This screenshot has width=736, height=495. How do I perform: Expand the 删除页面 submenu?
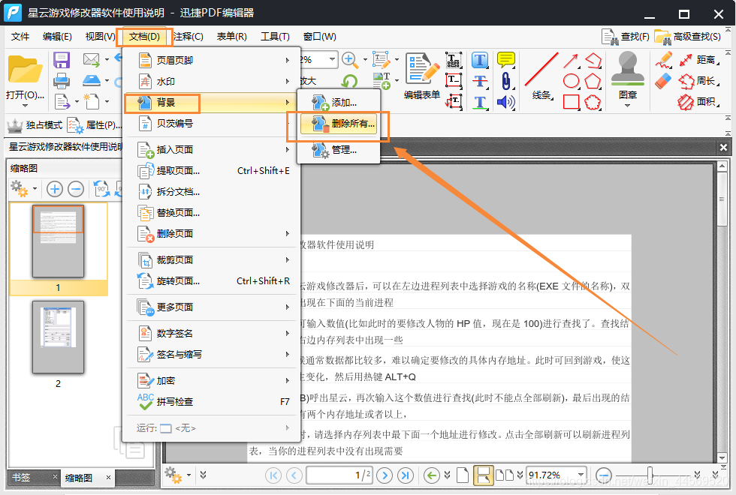click(212, 233)
